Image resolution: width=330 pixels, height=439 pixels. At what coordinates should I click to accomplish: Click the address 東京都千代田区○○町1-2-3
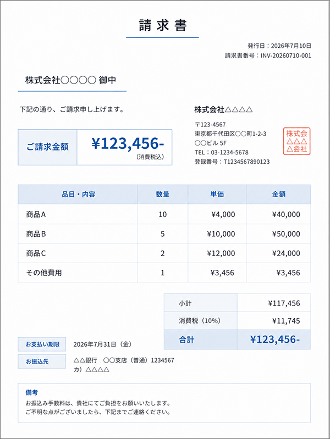point(230,134)
